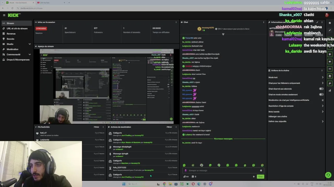
Task: Open Opera from the taskbar
Action: 193,184
